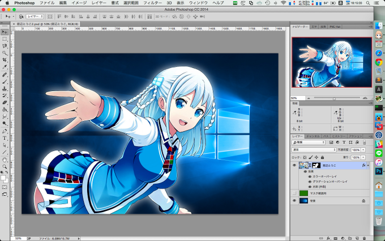Create new adjustment layer icon
Screen dimensions: 385x241
(343, 238)
